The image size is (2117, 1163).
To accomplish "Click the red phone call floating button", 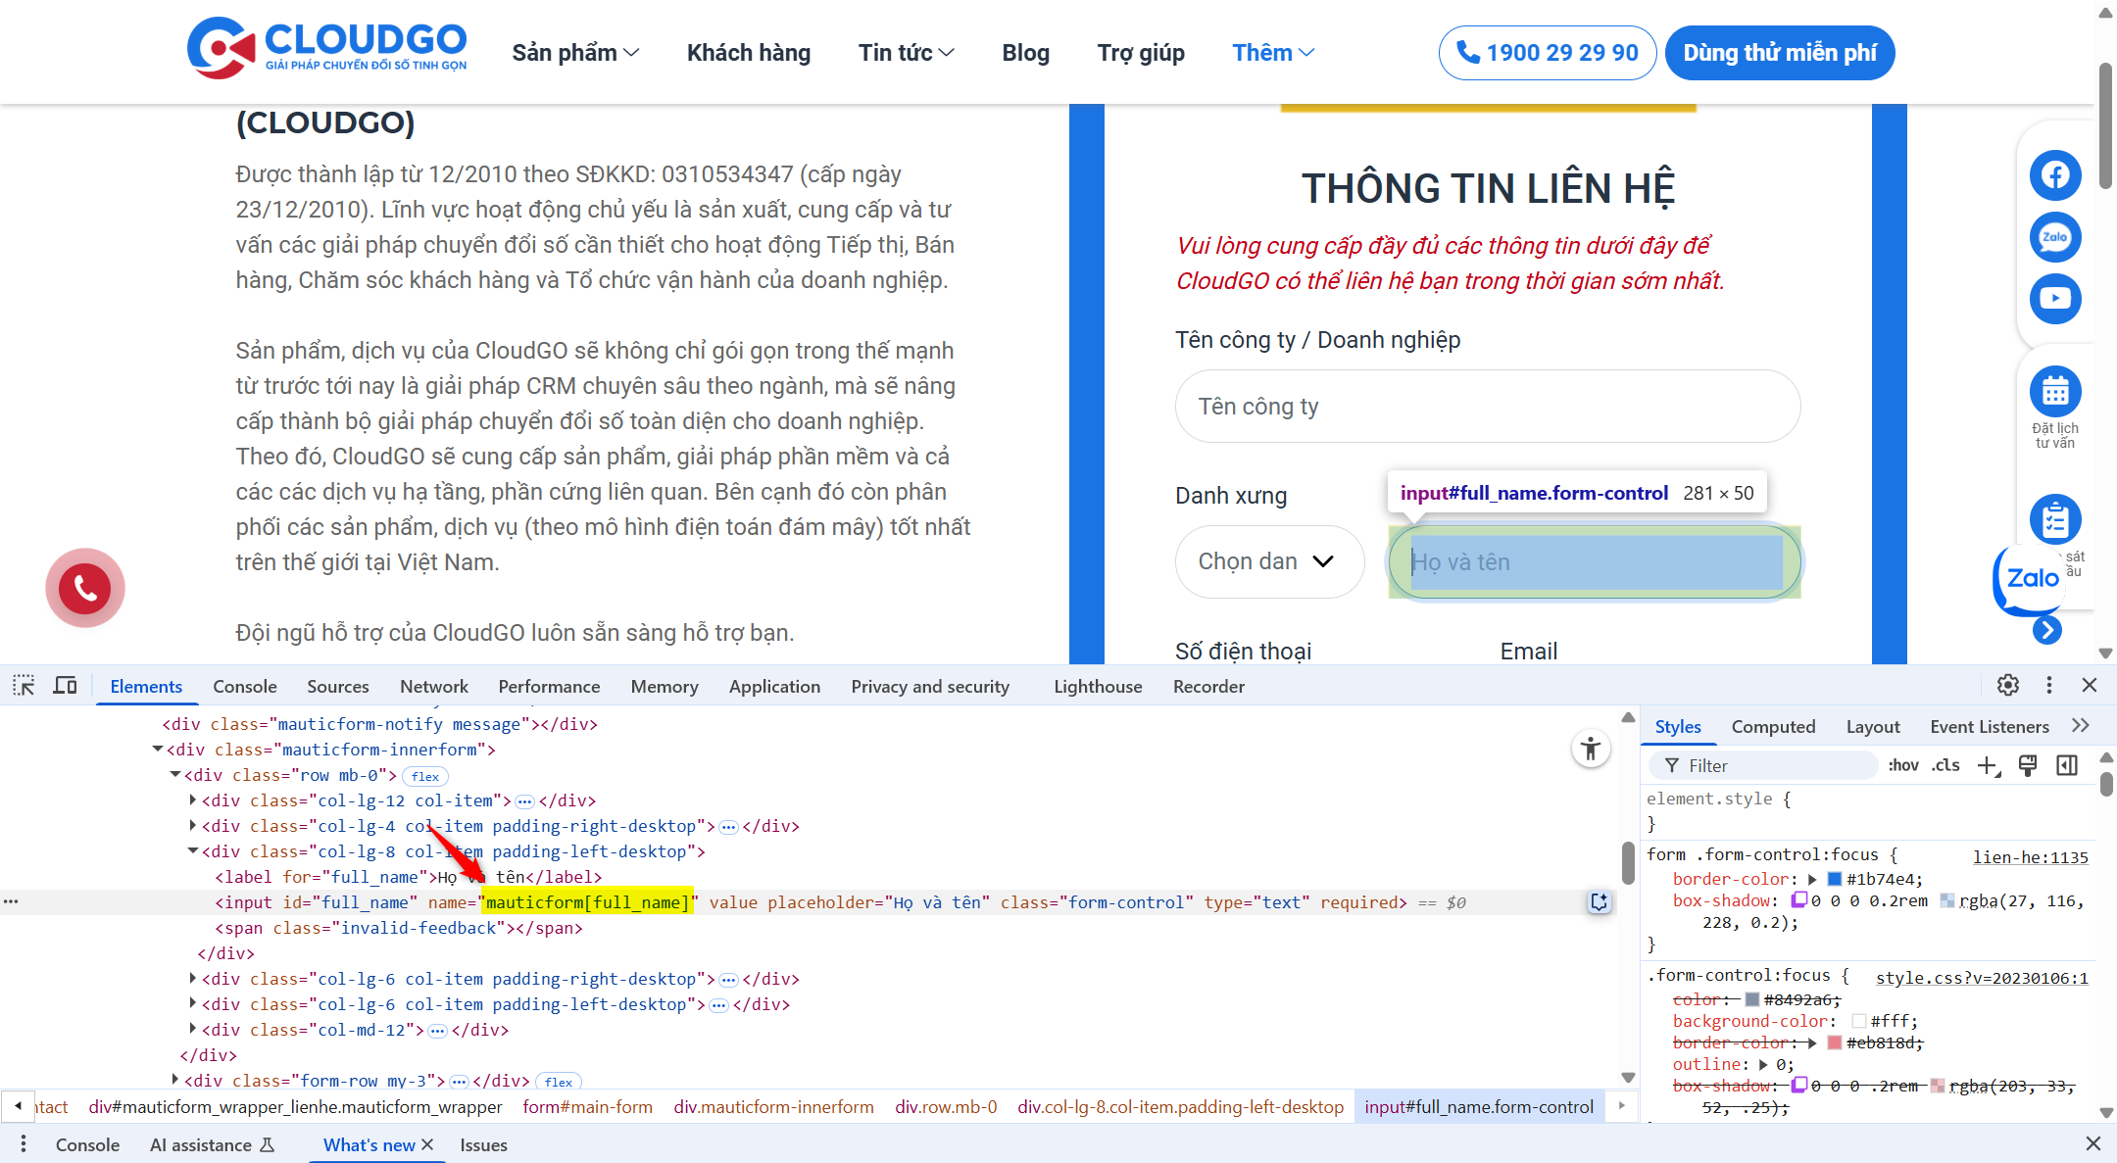I will pyautogui.click(x=84, y=588).
